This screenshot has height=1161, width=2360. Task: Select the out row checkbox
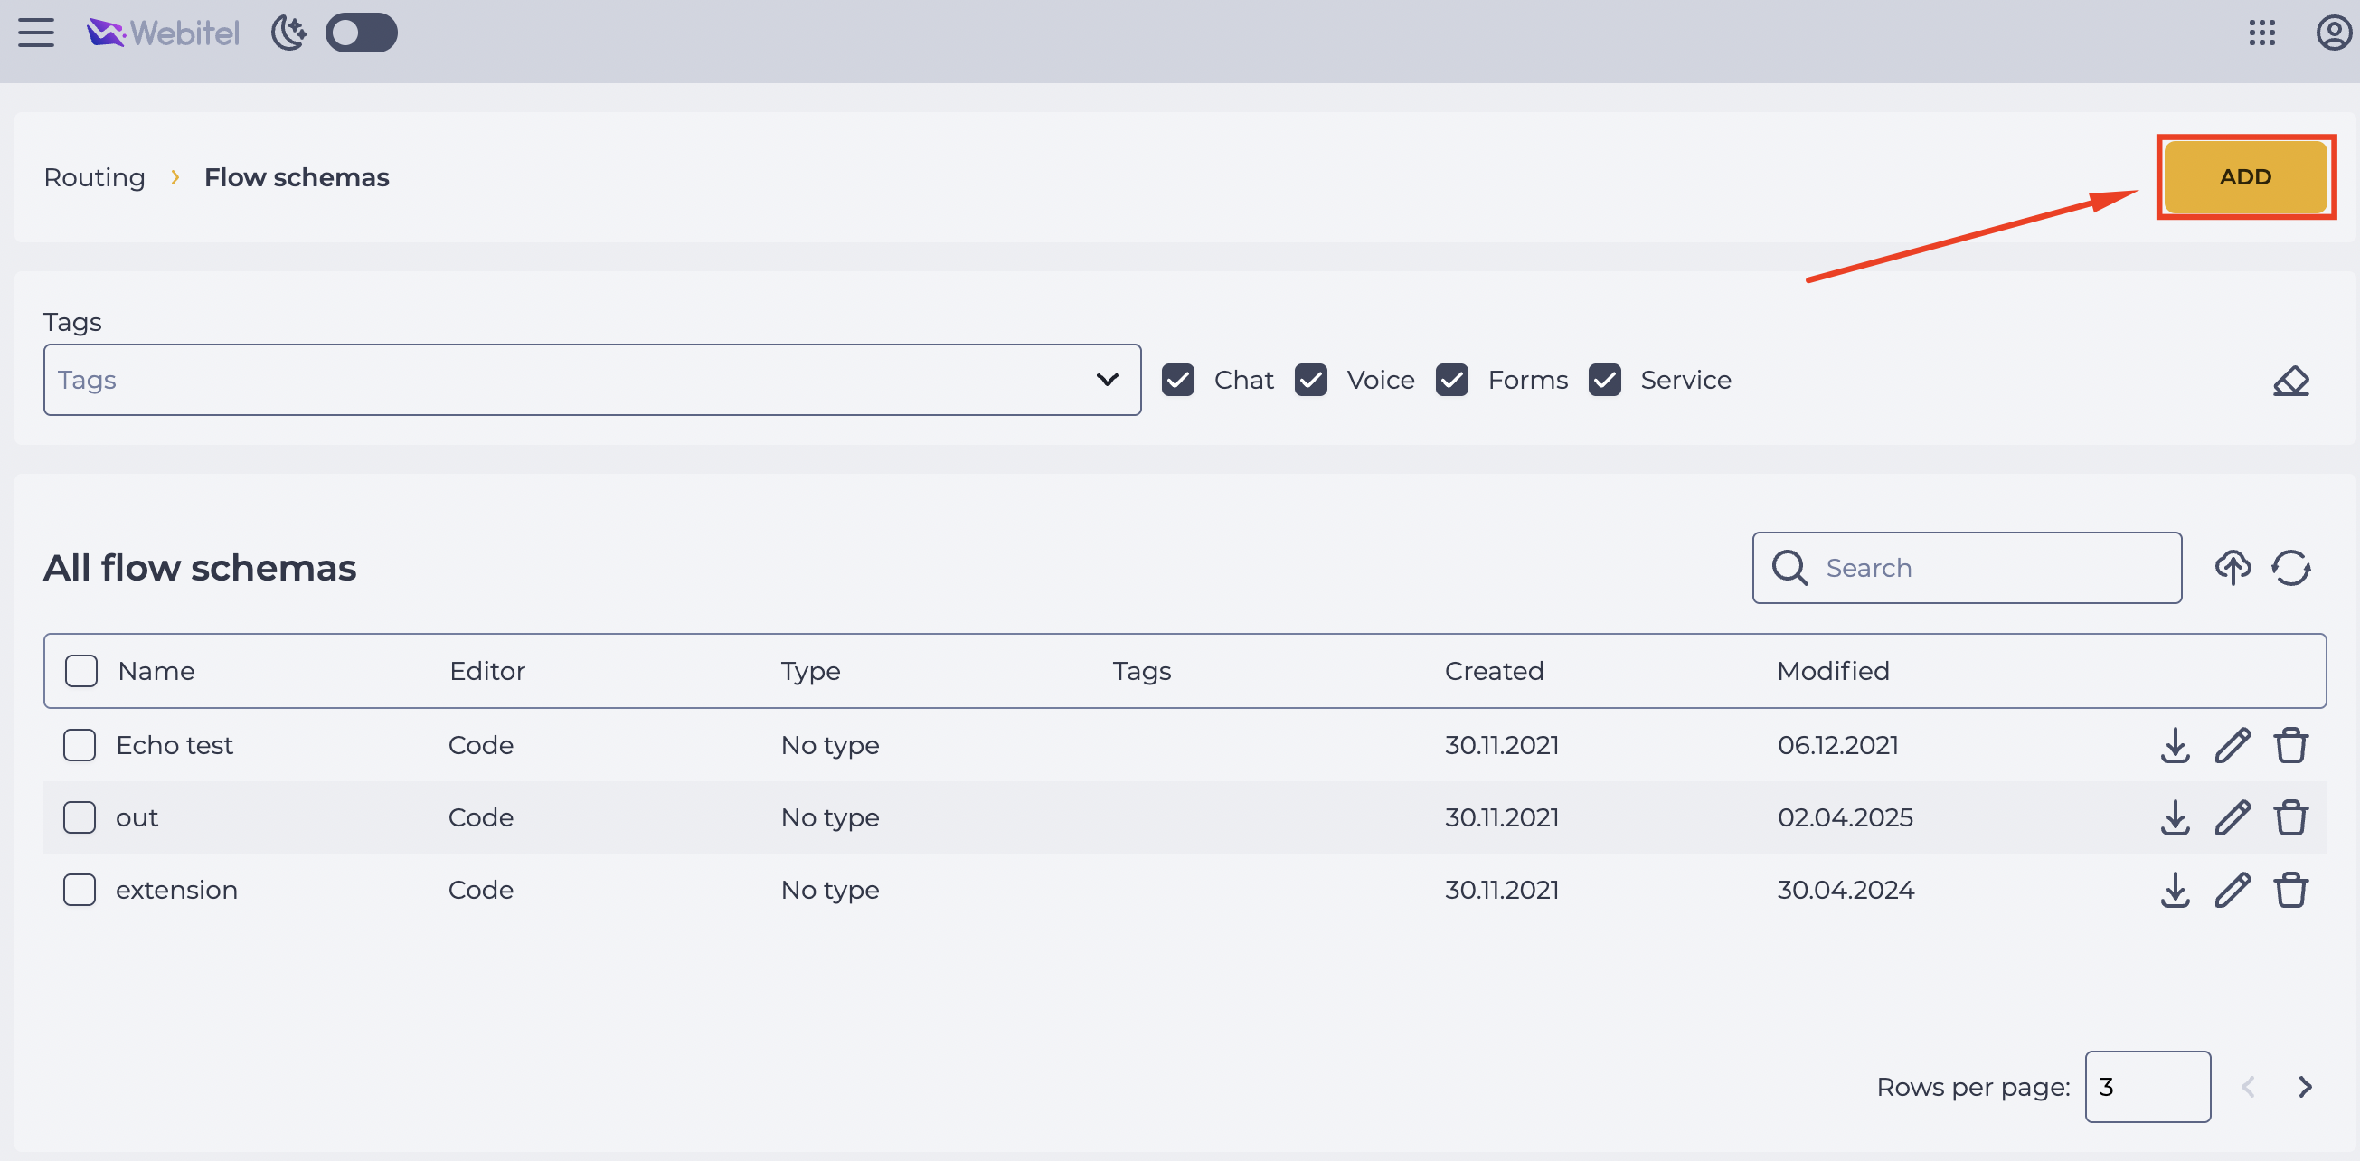pos(80,817)
